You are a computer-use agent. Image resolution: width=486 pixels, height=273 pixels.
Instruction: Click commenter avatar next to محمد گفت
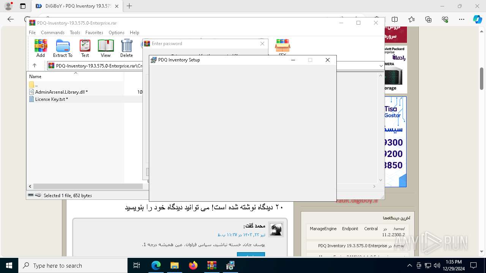[x=276, y=229]
